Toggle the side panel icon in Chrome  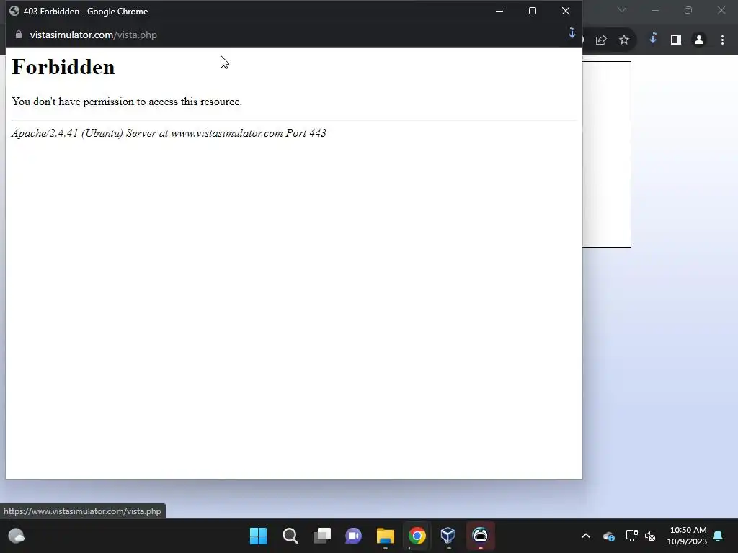coord(676,40)
